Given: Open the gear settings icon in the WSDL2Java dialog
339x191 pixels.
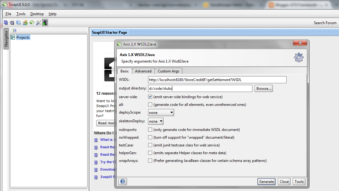Looking at the screenshot, I should point(298,57).
